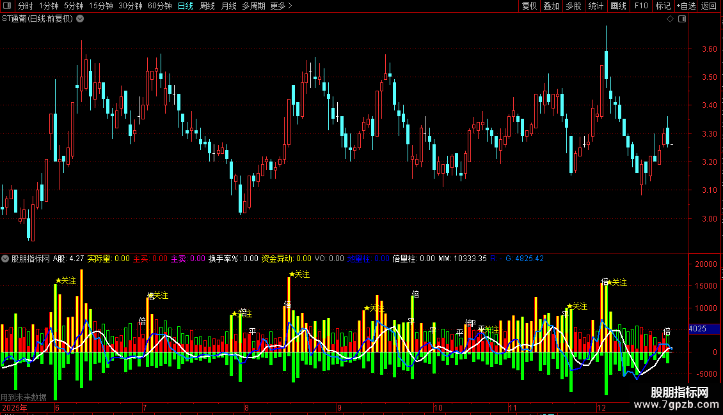
Task: Switch to the 日线 daily chart
Action: [186, 6]
